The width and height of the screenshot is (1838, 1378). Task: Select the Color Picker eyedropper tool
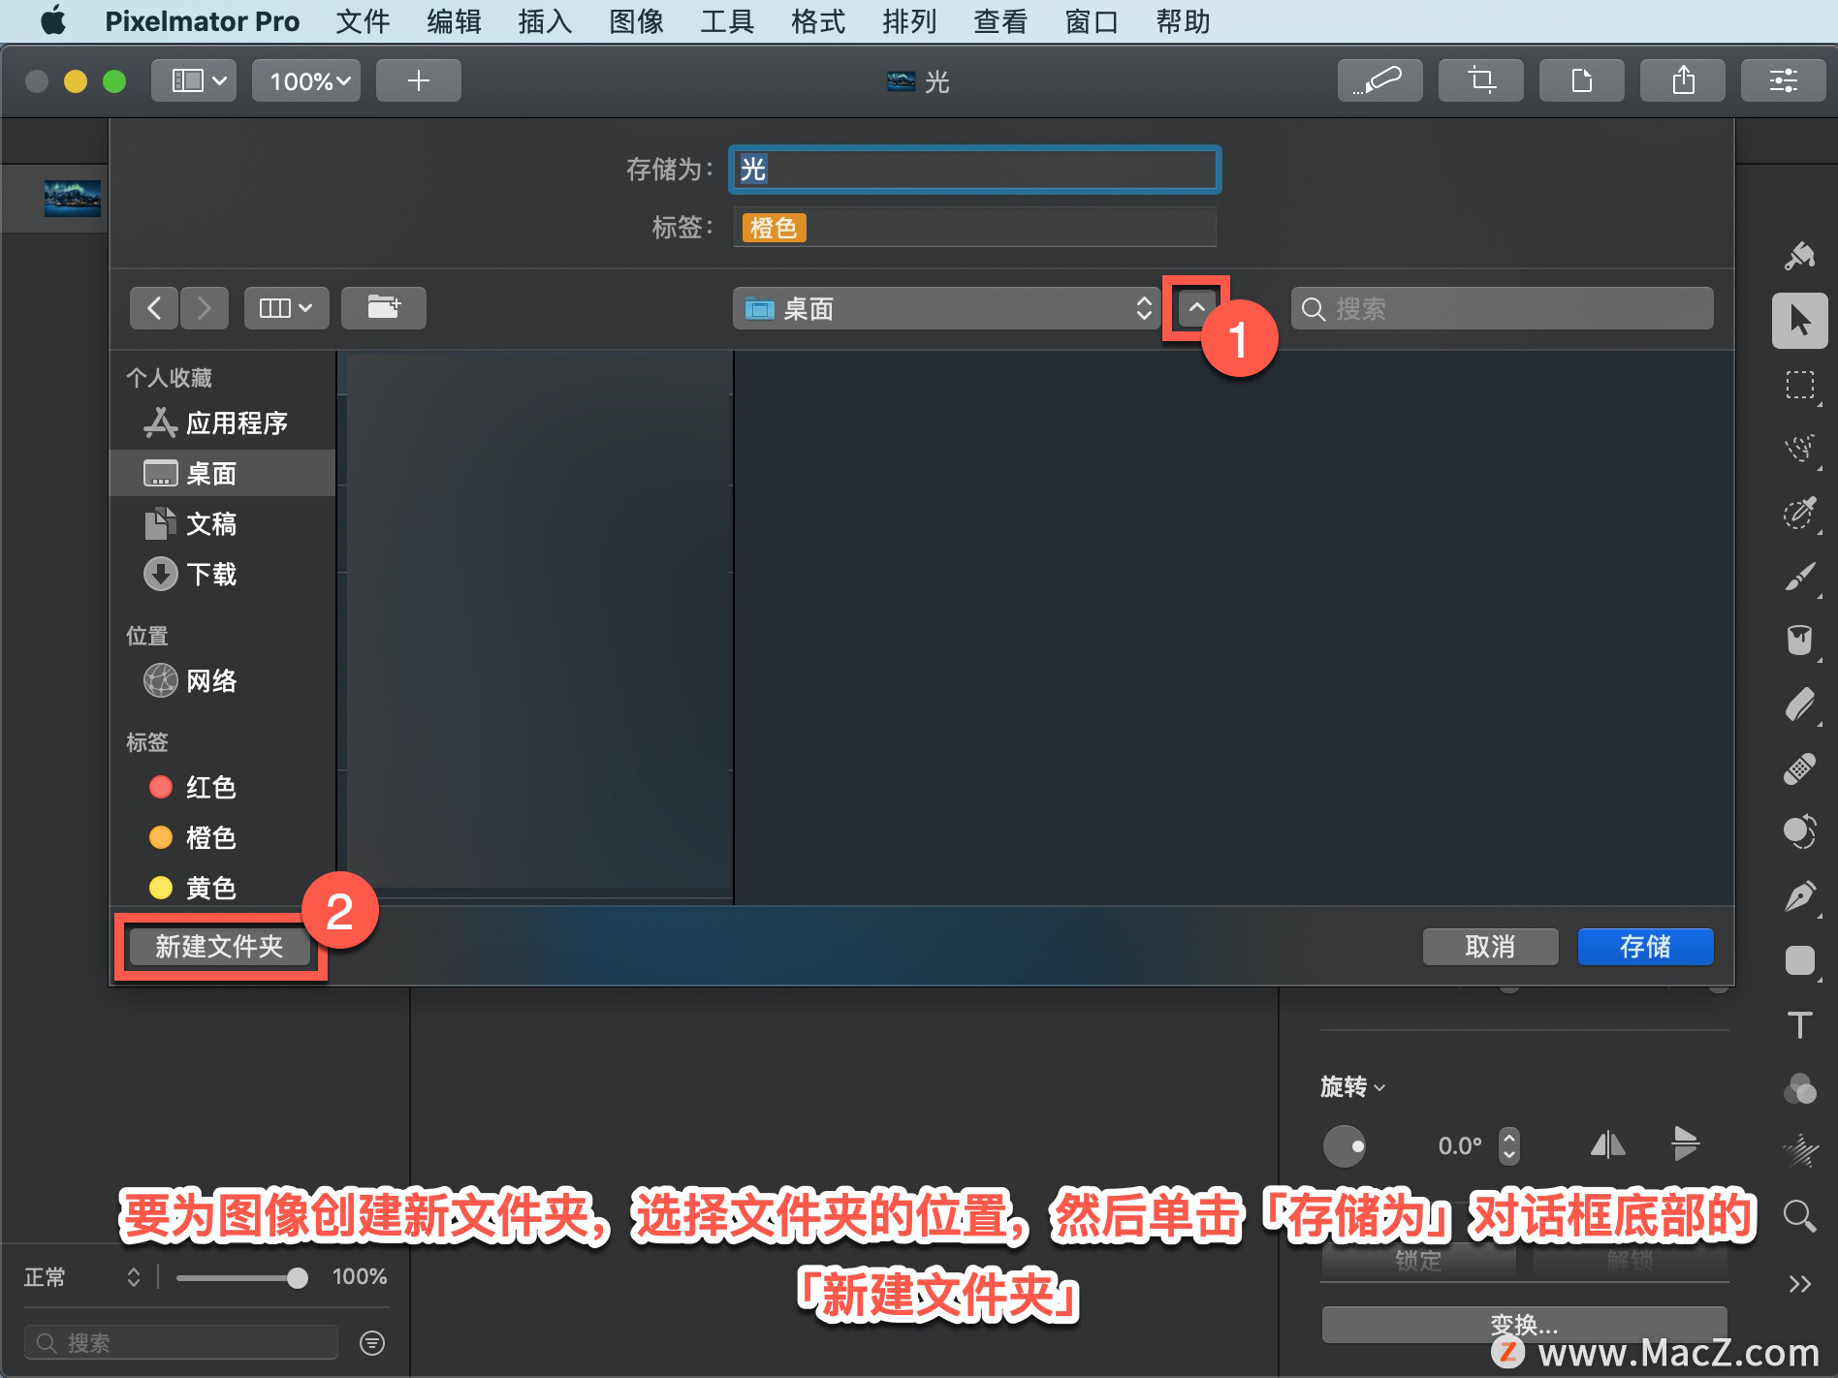point(1800,513)
